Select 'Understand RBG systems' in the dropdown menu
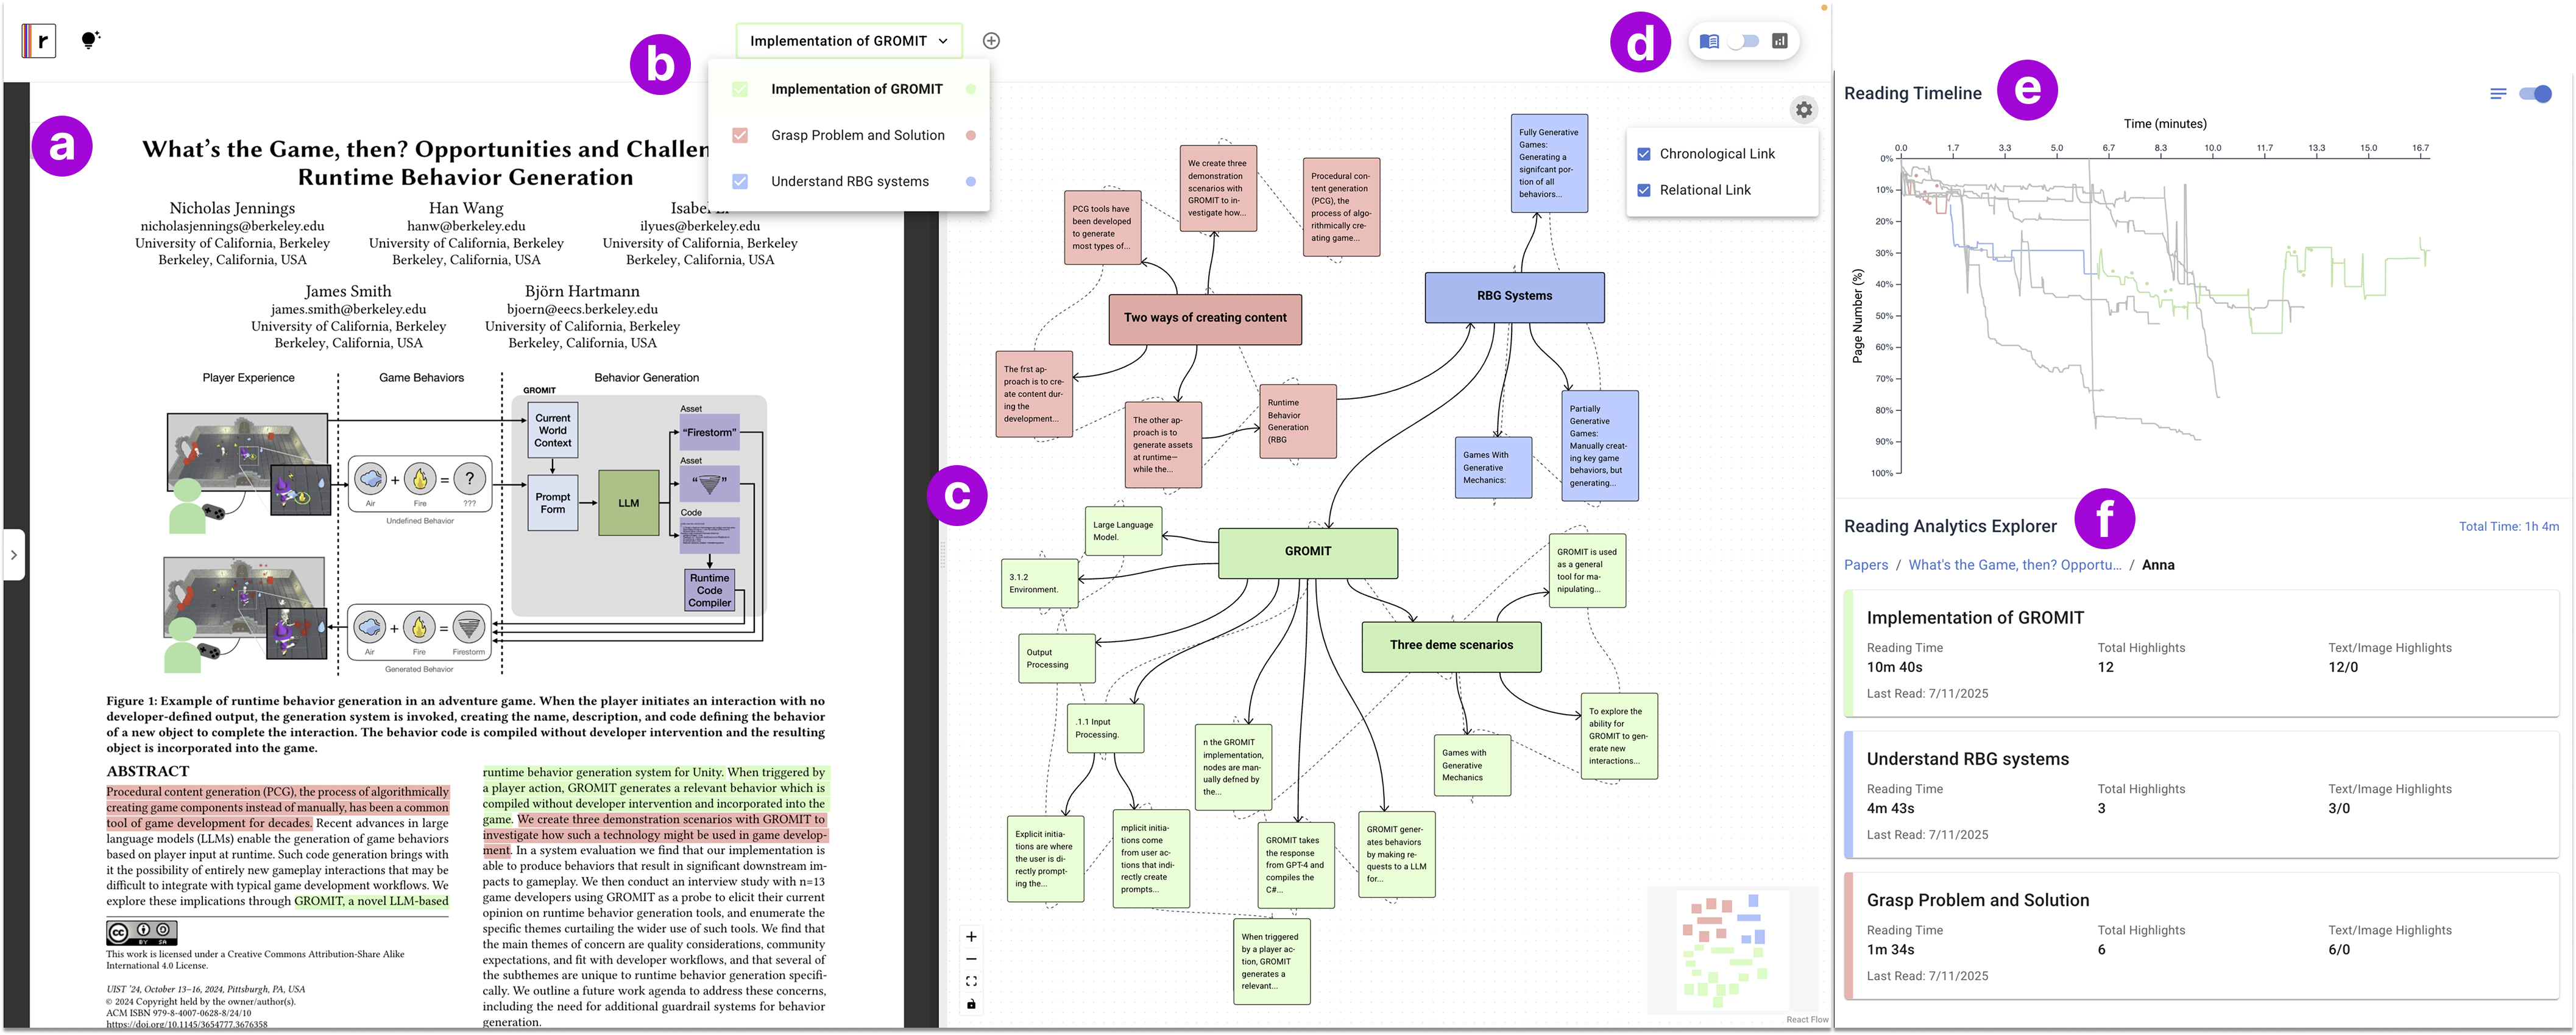 [849, 181]
